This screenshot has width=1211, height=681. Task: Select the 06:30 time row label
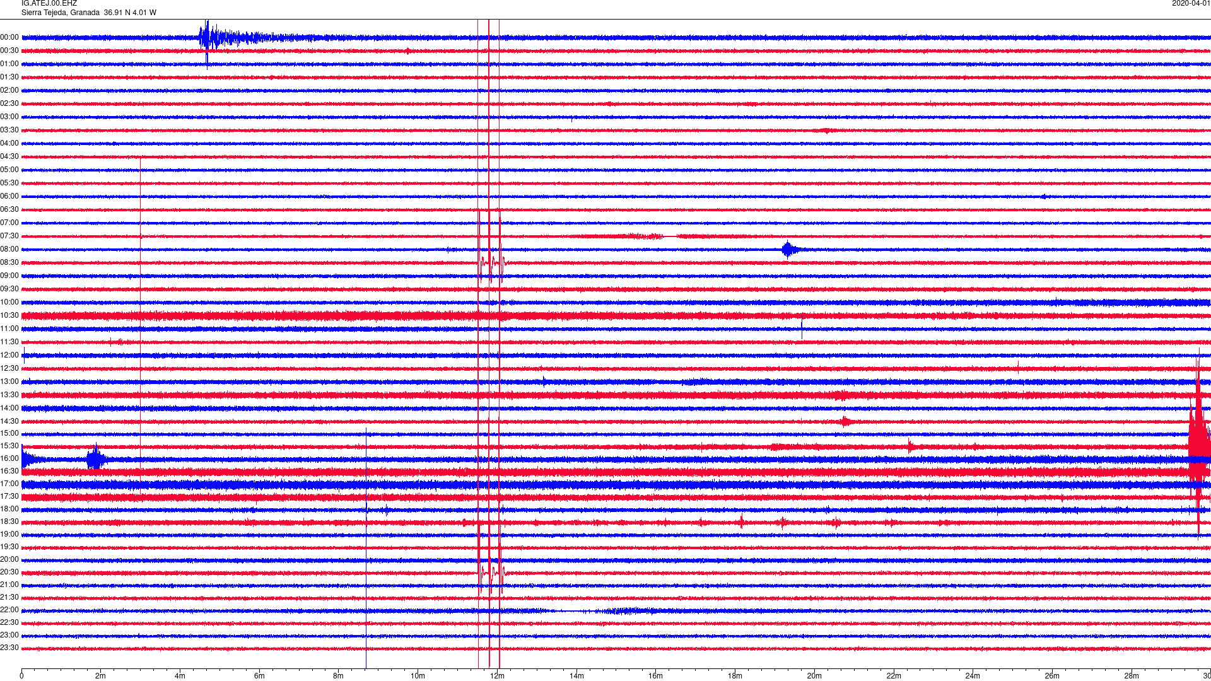(9, 209)
